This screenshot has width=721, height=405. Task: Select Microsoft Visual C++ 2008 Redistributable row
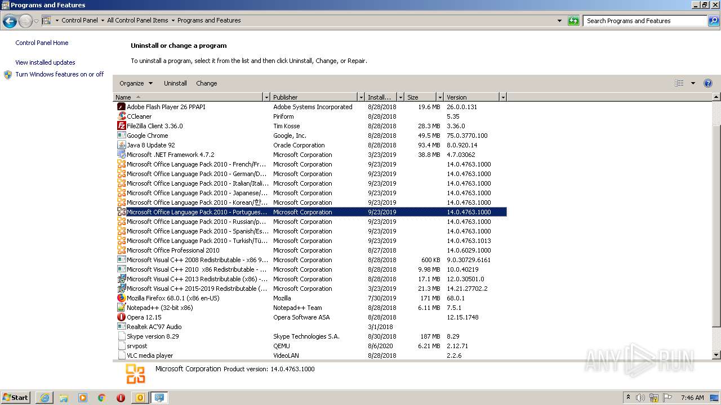coord(311,260)
